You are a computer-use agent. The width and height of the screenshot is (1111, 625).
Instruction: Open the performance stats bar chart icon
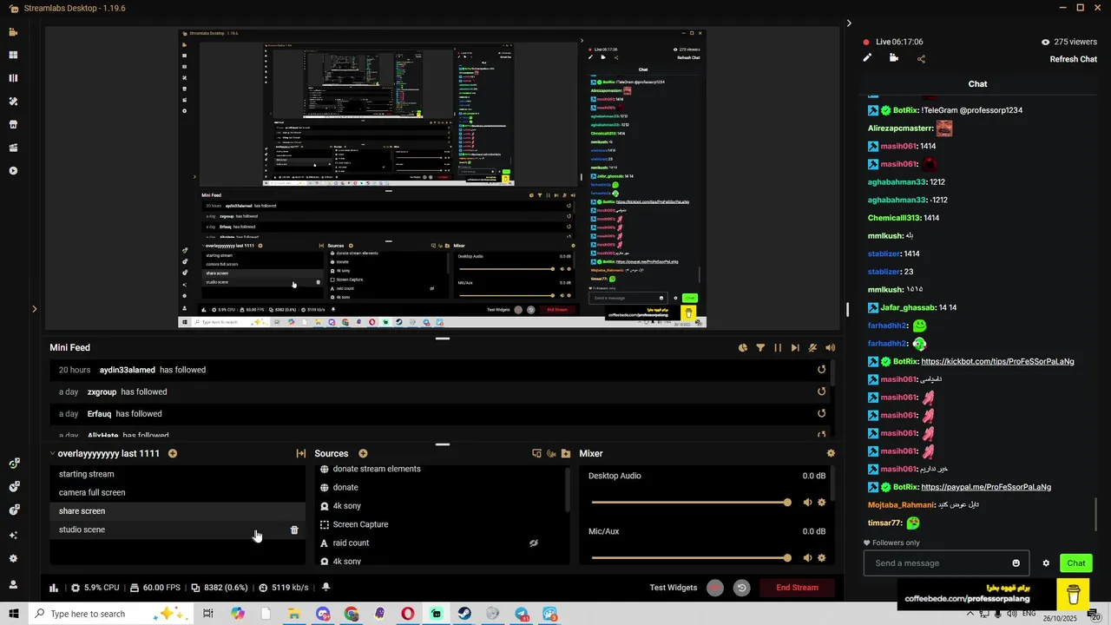click(54, 588)
